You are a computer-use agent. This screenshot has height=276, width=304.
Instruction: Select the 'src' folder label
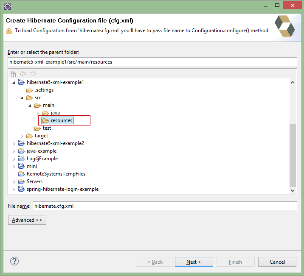38,98
